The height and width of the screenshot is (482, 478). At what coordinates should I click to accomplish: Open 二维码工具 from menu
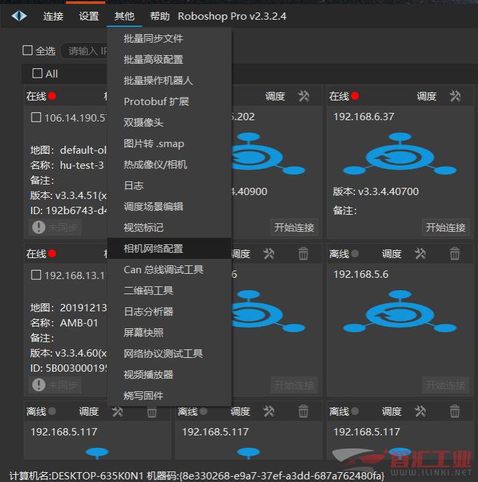click(169, 290)
